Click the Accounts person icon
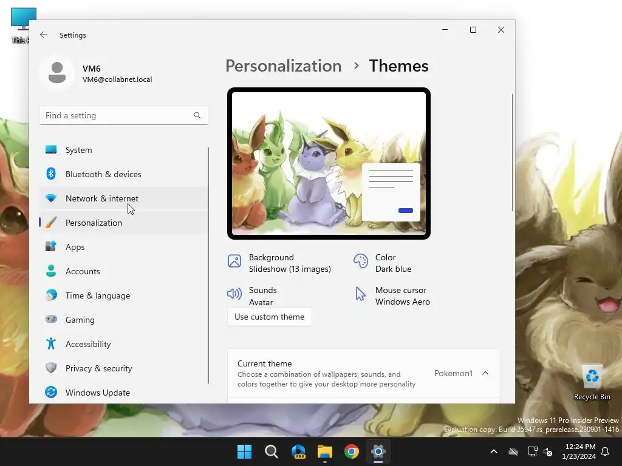The width and height of the screenshot is (622, 466). tap(51, 271)
